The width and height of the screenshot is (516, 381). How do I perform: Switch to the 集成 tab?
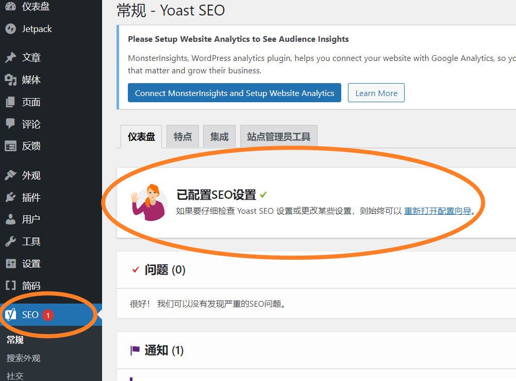click(220, 136)
